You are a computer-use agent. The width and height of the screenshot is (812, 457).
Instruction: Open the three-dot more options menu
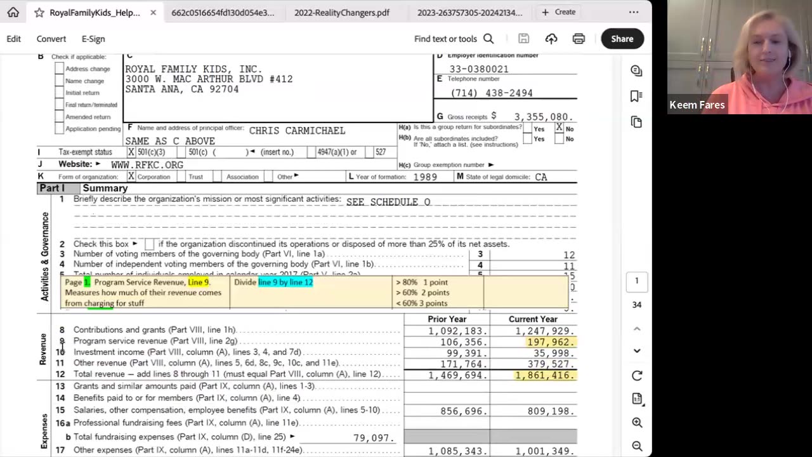click(634, 12)
